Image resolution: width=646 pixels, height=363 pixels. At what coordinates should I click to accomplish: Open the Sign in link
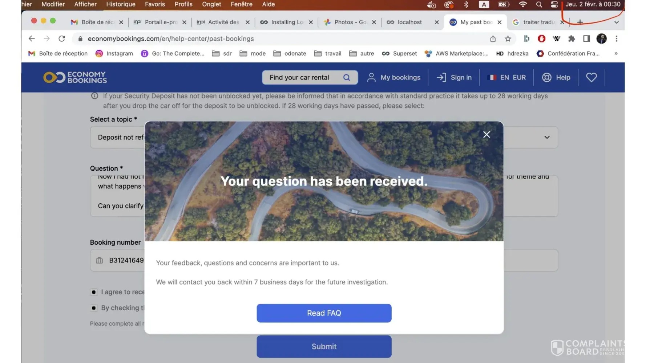pyautogui.click(x=454, y=77)
